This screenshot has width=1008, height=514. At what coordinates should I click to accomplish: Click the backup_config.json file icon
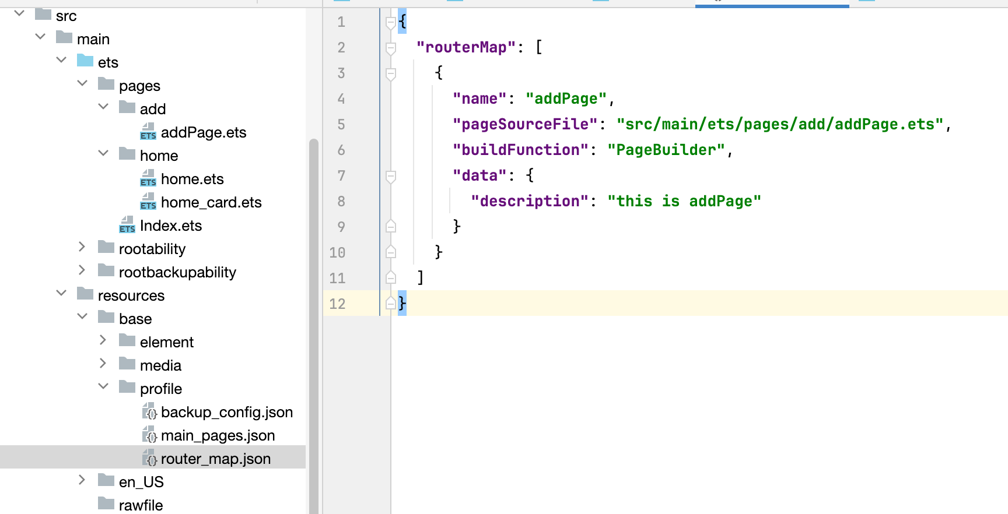(149, 411)
